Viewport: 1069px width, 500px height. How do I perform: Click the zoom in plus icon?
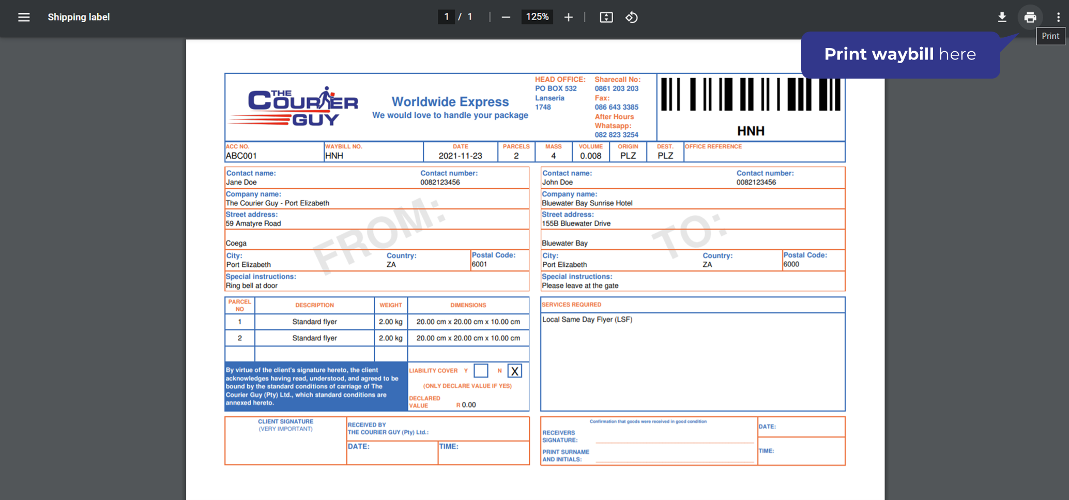[569, 17]
